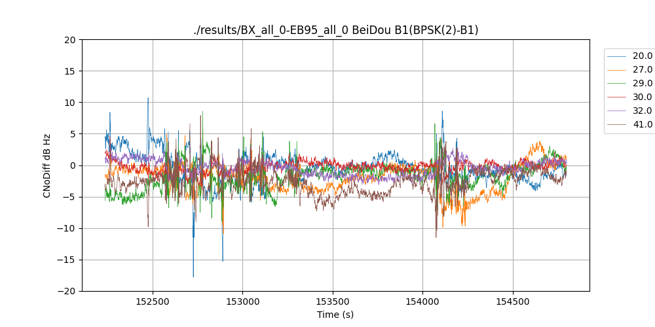Image resolution: width=655 pixels, height=327 pixels.
Task: Click the 153500 x-axis tick label
Action: 333,301
